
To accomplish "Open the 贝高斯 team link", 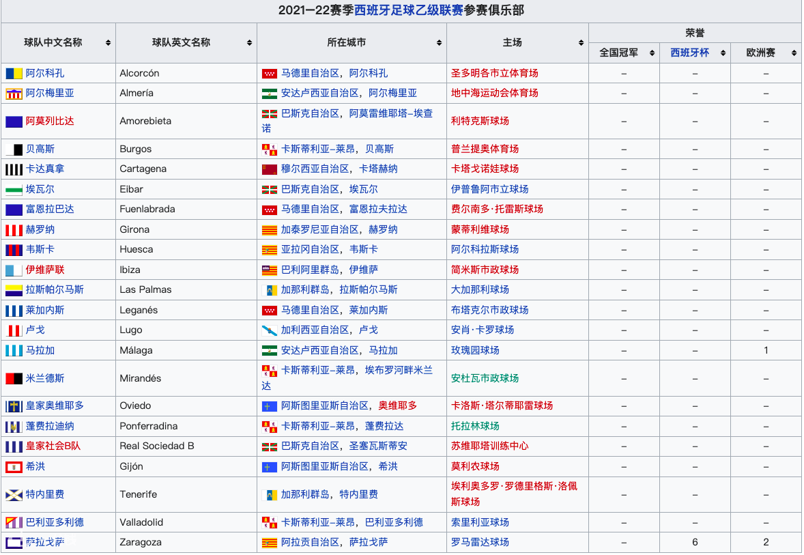I will point(40,149).
